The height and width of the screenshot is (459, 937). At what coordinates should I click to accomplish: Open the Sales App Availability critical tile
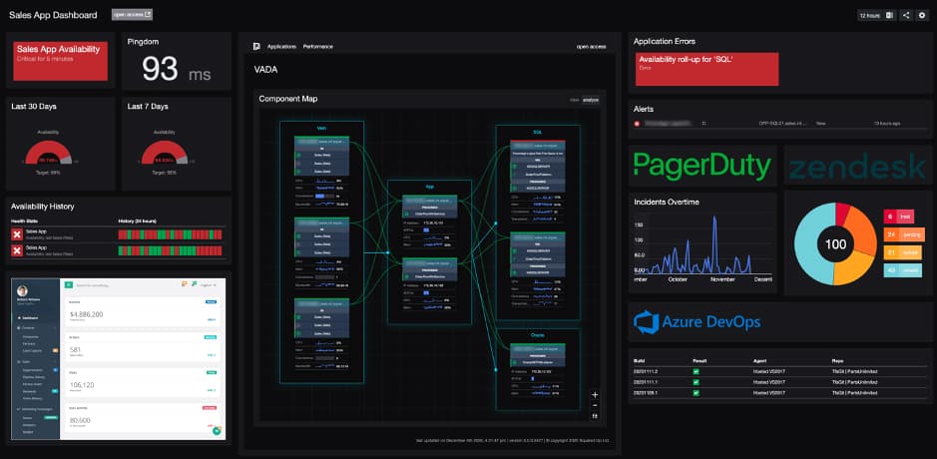click(60, 61)
